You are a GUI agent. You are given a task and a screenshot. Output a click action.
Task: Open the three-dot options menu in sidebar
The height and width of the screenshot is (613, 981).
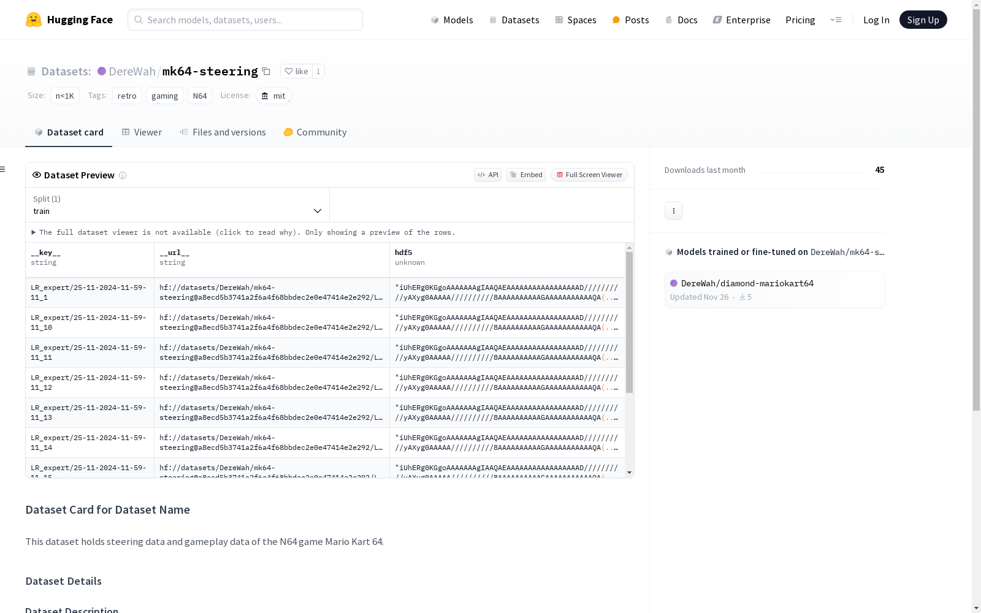click(x=674, y=211)
